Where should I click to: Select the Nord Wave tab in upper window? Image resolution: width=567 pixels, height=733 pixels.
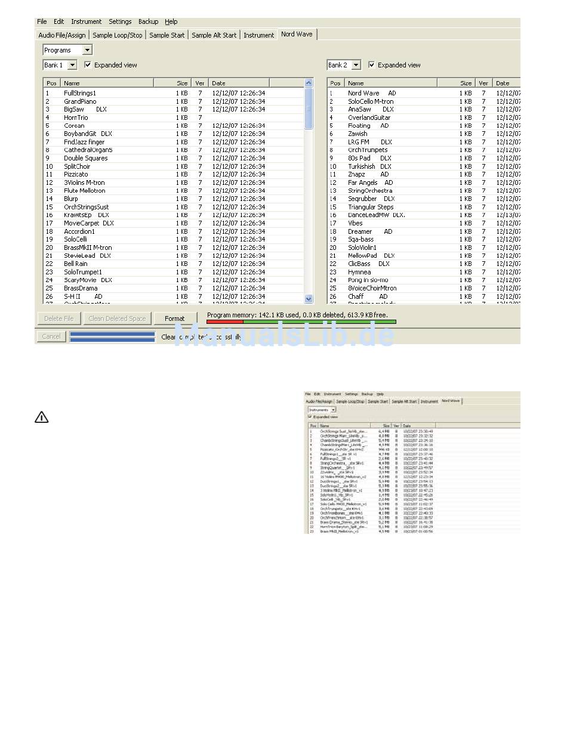[x=297, y=34]
